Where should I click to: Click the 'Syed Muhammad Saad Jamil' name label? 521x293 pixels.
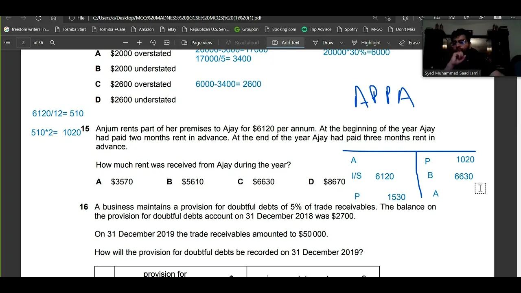click(452, 73)
